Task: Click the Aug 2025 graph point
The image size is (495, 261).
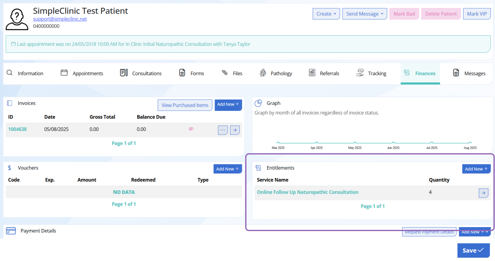Action: point(470,143)
